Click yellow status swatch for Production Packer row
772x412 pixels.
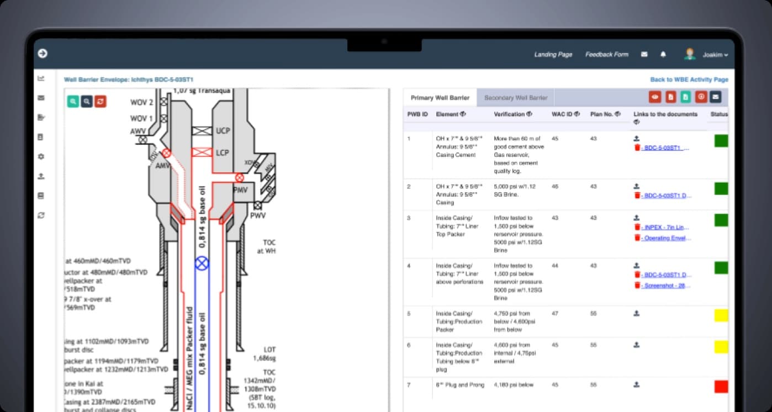[721, 315]
